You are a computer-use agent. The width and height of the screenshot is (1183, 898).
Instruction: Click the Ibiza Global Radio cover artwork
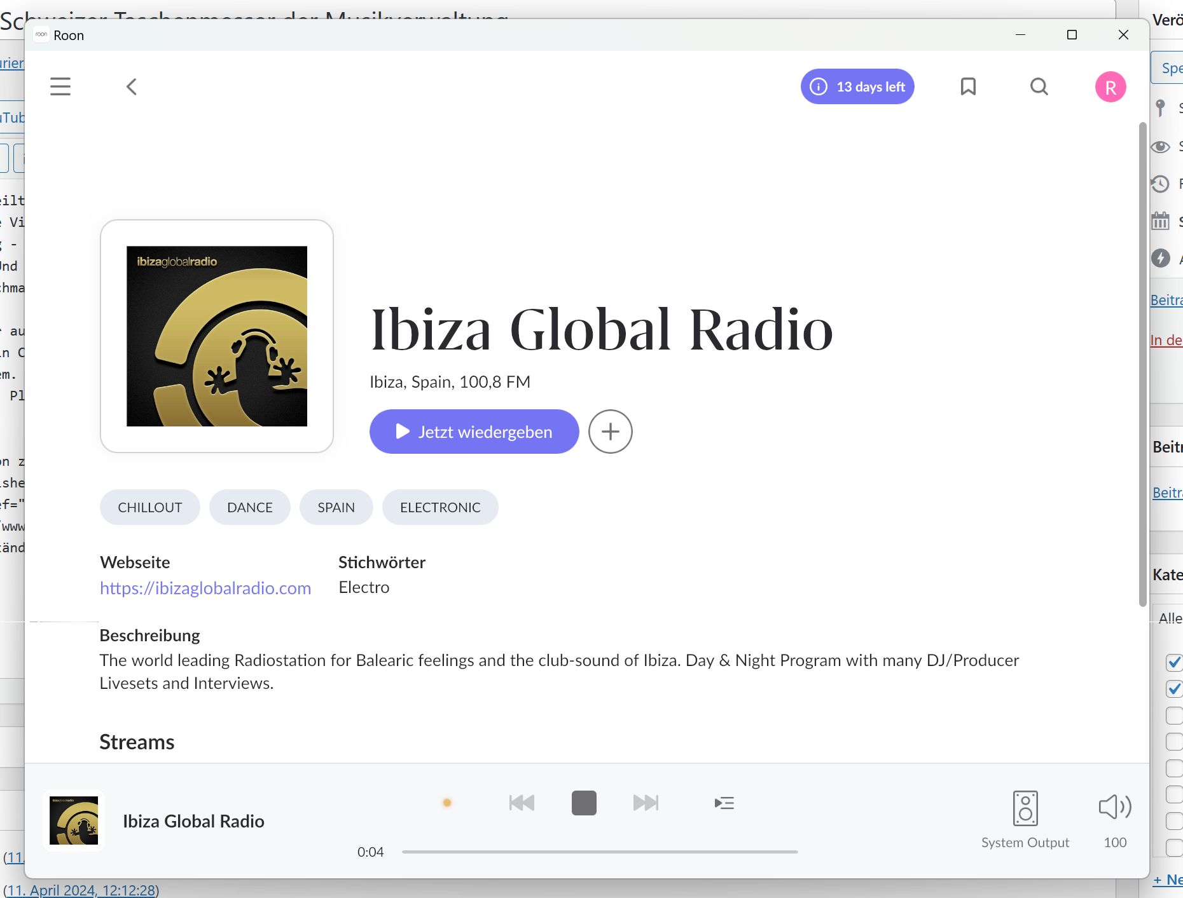pyautogui.click(x=217, y=336)
